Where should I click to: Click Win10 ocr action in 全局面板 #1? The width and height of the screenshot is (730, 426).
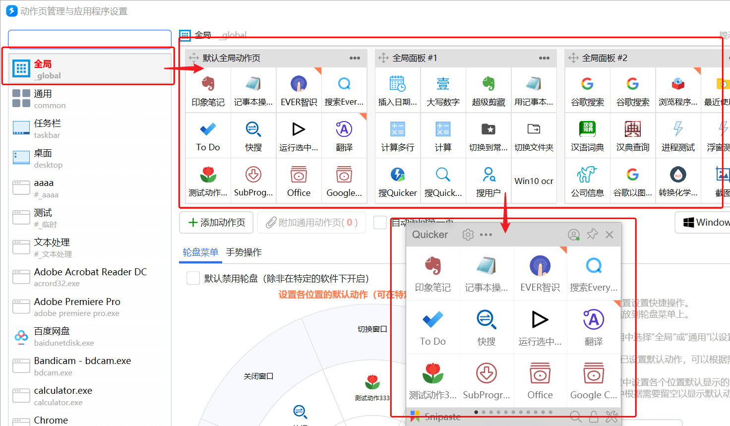point(534,181)
